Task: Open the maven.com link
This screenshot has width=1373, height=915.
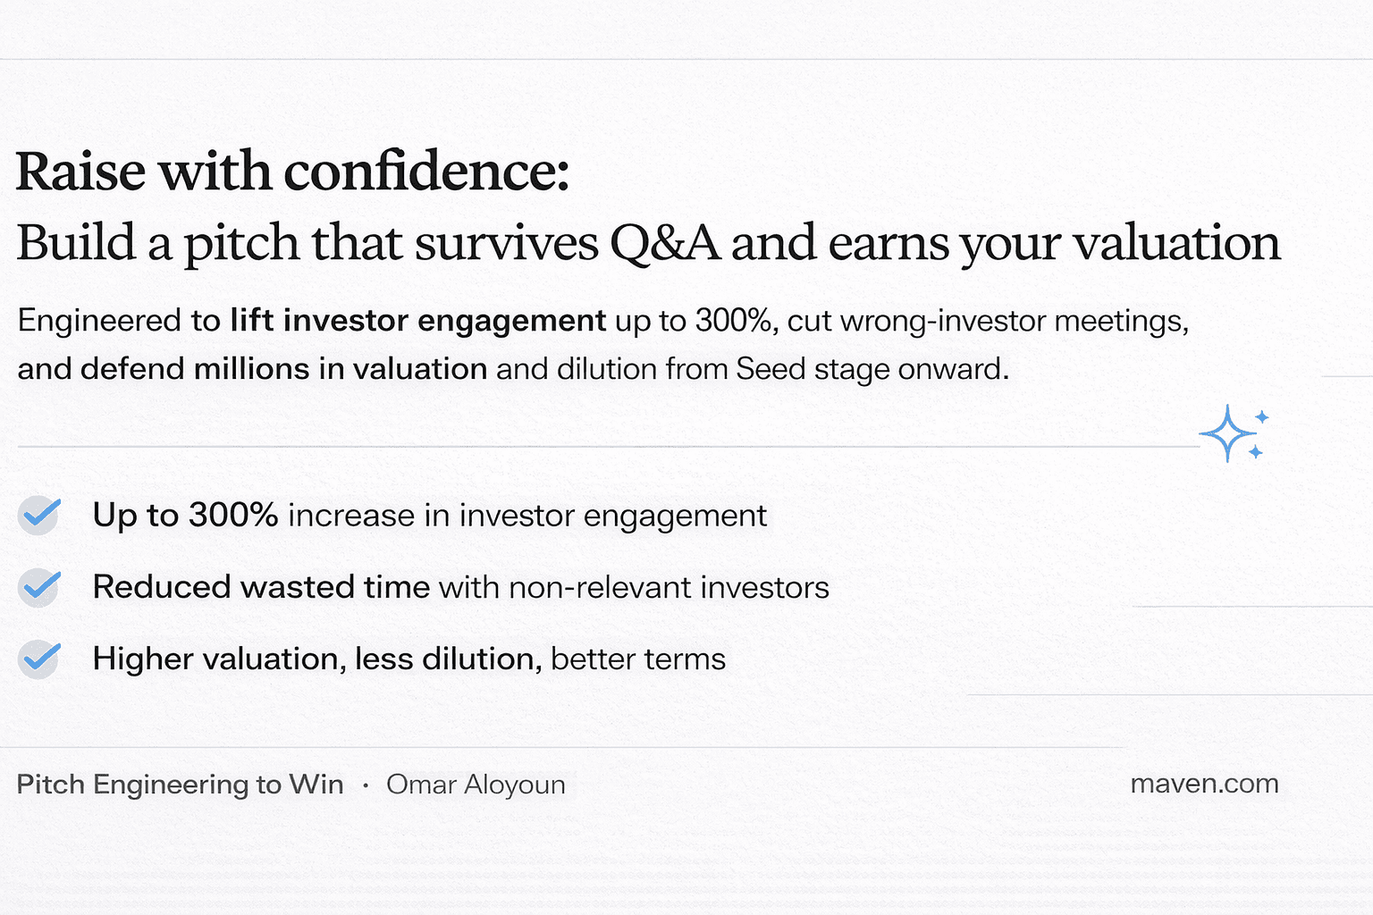Action: point(1204,784)
